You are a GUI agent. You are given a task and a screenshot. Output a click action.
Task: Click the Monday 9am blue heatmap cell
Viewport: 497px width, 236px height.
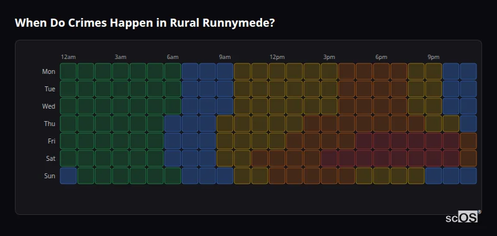tap(225, 71)
